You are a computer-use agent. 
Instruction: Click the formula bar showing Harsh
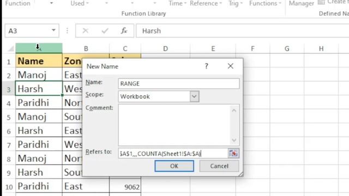[x=242, y=30]
